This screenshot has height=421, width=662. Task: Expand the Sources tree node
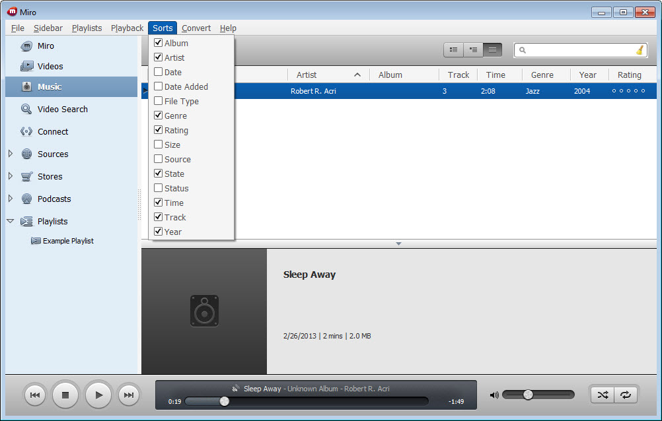click(11, 154)
